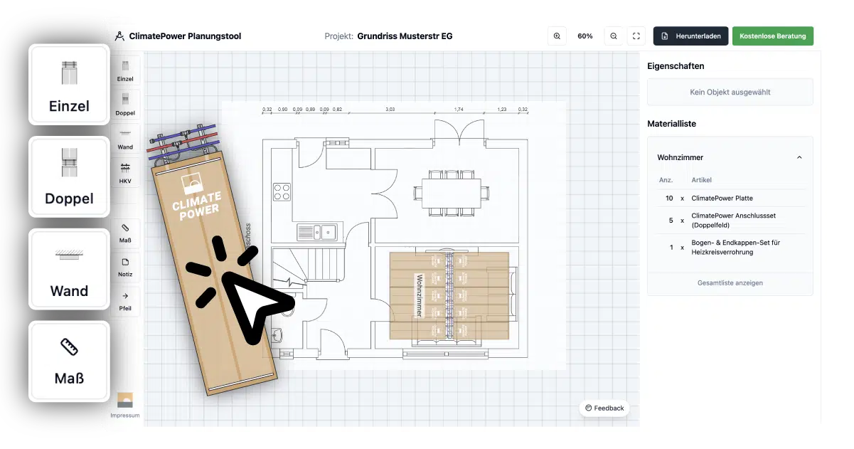The image size is (854, 449).
Task: Open the Impressum link
Action: coord(125,416)
